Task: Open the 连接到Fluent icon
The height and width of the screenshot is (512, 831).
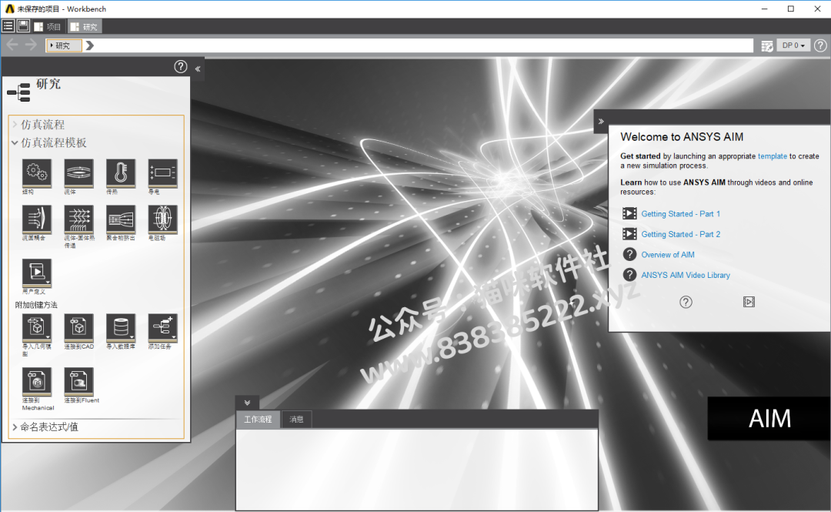Action: click(x=78, y=381)
